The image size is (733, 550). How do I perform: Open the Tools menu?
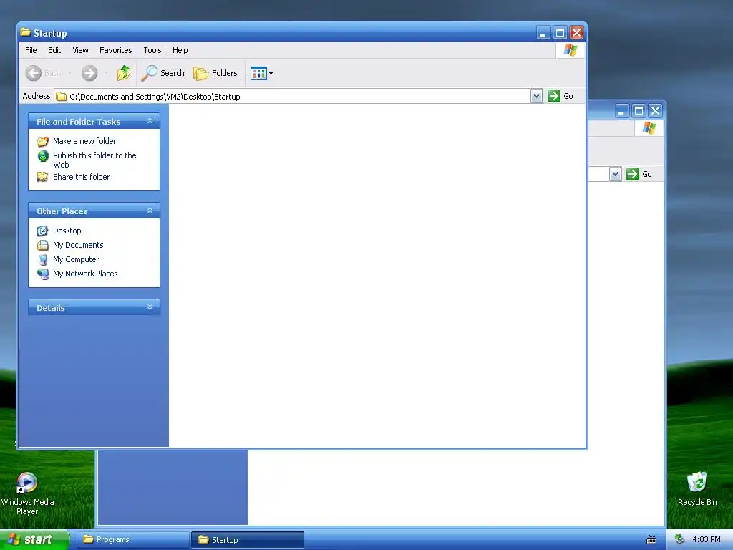(152, 50)
